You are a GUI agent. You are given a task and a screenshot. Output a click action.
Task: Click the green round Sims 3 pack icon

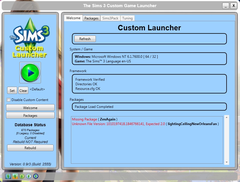click(x=22, y=176)
